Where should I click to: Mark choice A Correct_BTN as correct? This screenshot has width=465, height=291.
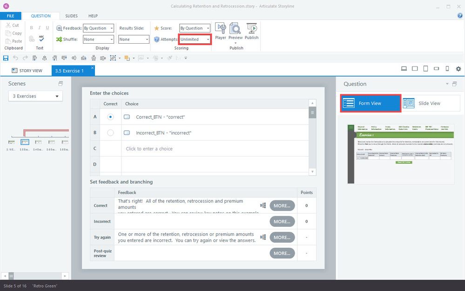coord(110,117)
